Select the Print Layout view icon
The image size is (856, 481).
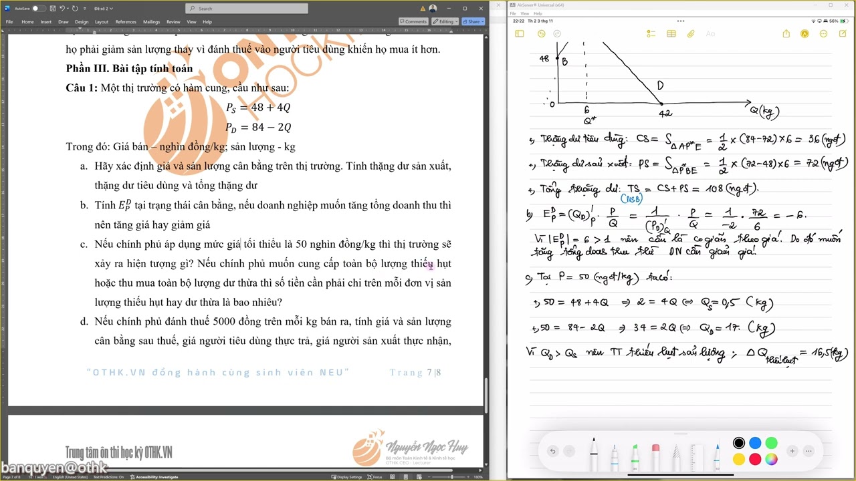tap(405, 477)
